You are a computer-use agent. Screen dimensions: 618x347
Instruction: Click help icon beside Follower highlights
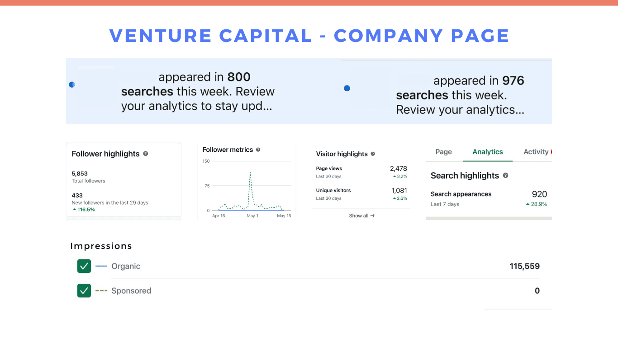pos(146,154)
